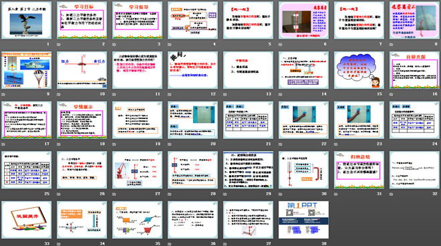Select the 自研共探 slide thumbnail
The width and height of the screenshot is (441, 246).
coord(414,70)
